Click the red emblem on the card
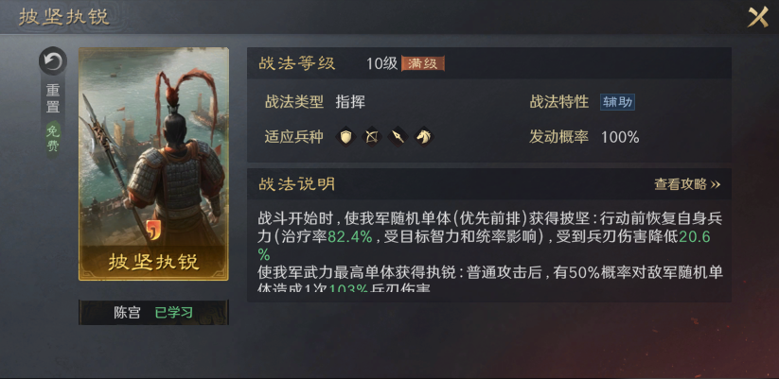This screenshot has height=379, width=779. (x=154, y=231)
